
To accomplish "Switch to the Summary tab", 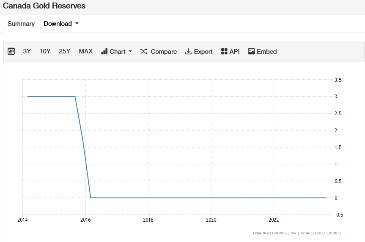I will [21, 24].
